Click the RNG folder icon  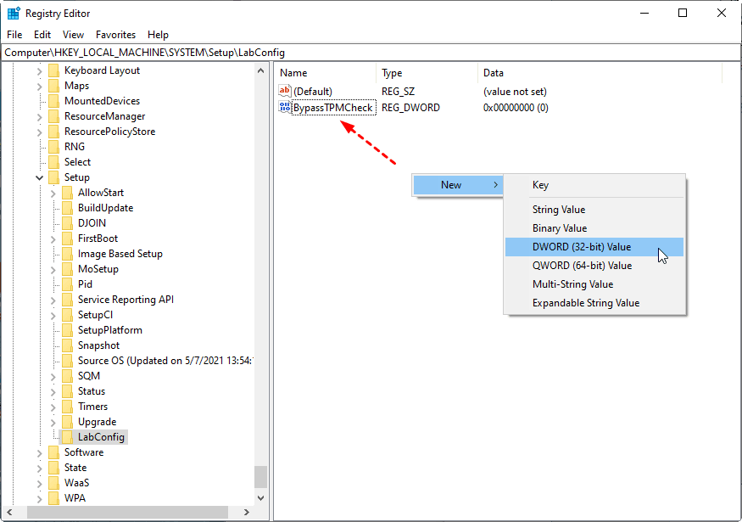click(54, 147)
